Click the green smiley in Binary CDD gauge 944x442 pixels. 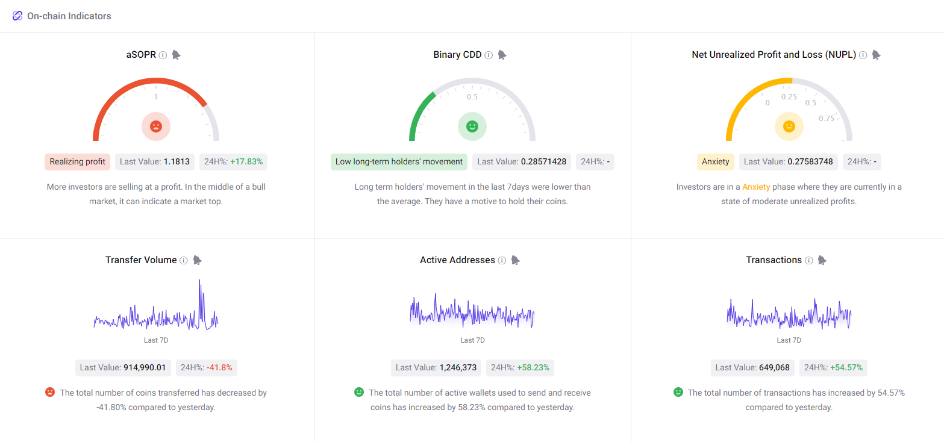(472, 126)
